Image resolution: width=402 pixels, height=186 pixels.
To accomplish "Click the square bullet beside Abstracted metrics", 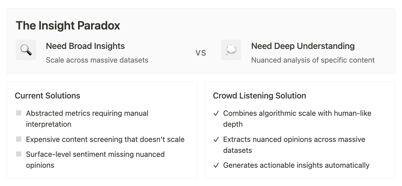I will (19, 113).
